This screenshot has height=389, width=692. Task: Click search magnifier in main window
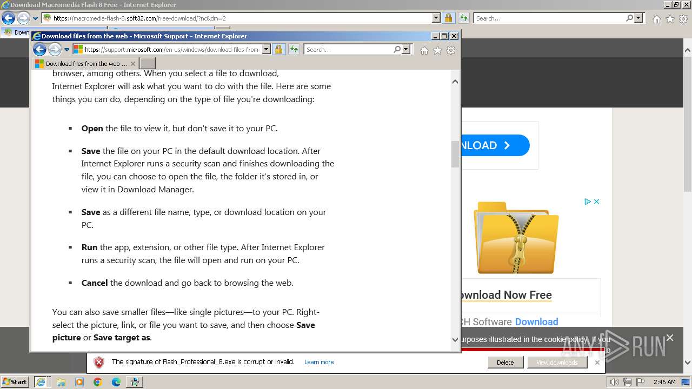tap(629, 18)
